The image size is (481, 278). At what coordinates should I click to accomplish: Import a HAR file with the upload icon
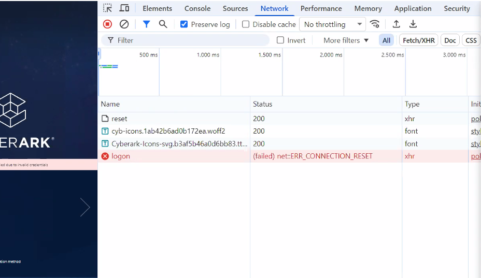tap(397, 24)
